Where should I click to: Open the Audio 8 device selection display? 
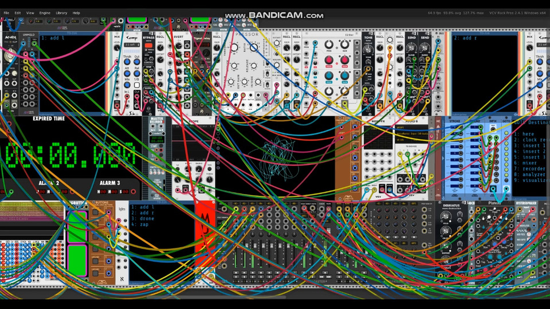coord(411,134)
